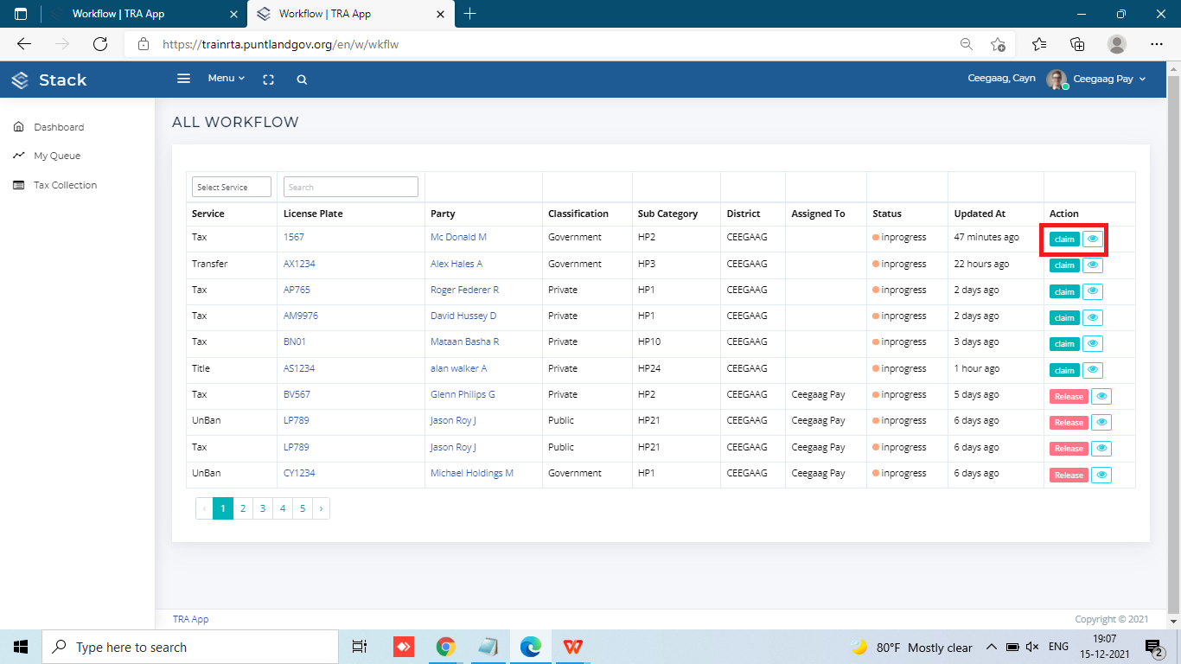View the BN01 row with eye icon
This screenshot has height=664, width=1181.
1093,343
